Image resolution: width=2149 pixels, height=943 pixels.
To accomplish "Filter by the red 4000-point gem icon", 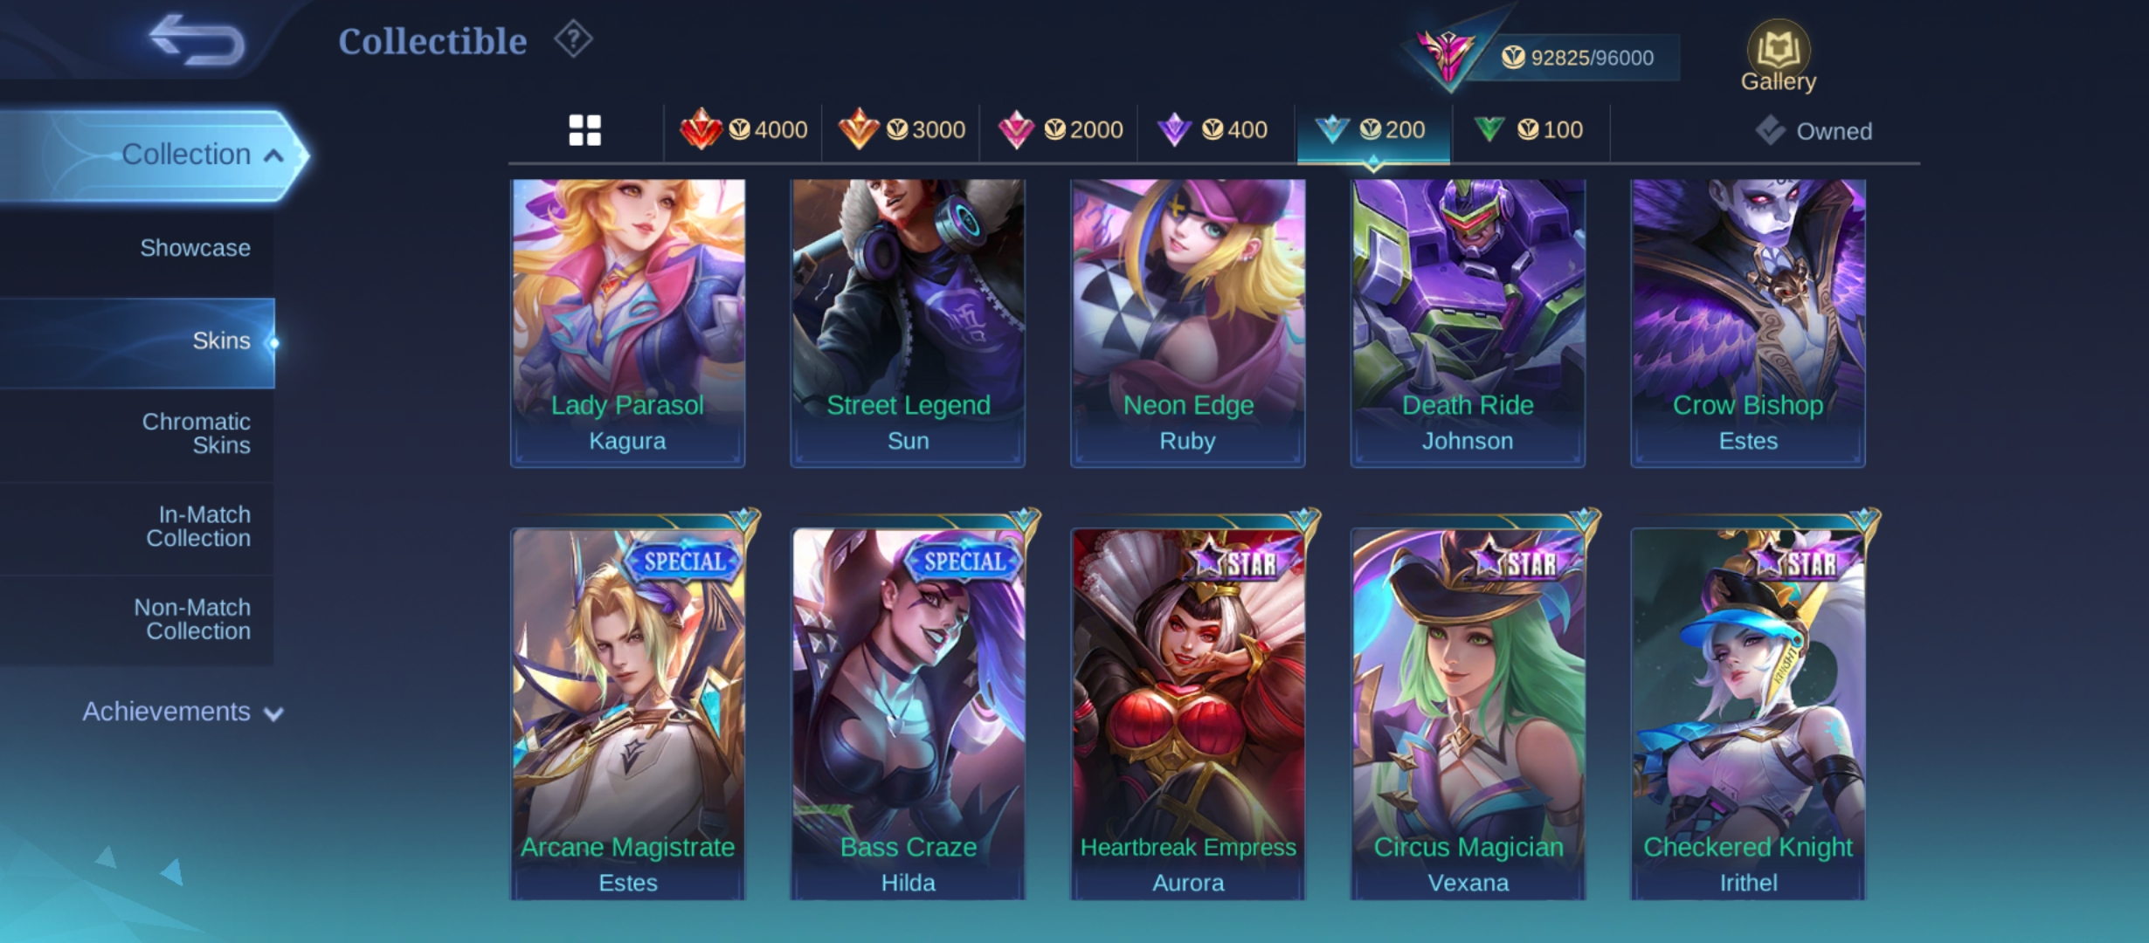I will coord(701,129).
